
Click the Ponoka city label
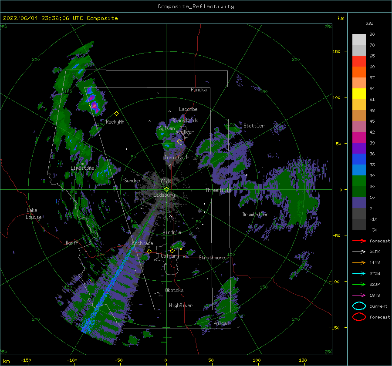pyautogui.click(x=199, y=90)
